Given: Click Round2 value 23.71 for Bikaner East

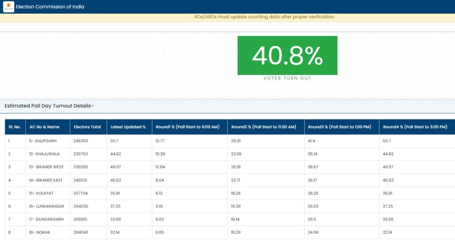Looking at the screenshot, I should (x=235, y=180).
